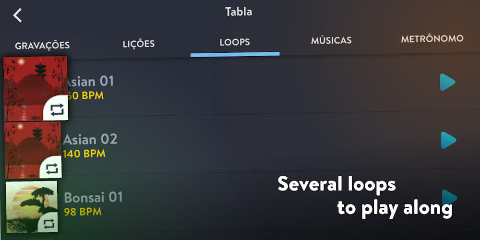This screenshot has width=480, height=240.
Task: Select the Asian 01 red pagoda thumbnail
Action: [x=36, y=88]
